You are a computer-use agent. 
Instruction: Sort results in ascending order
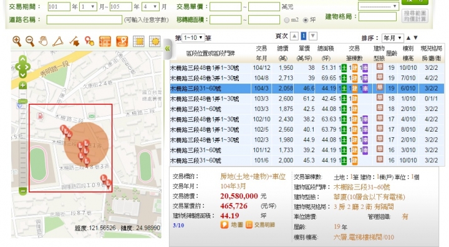[408, 38]
